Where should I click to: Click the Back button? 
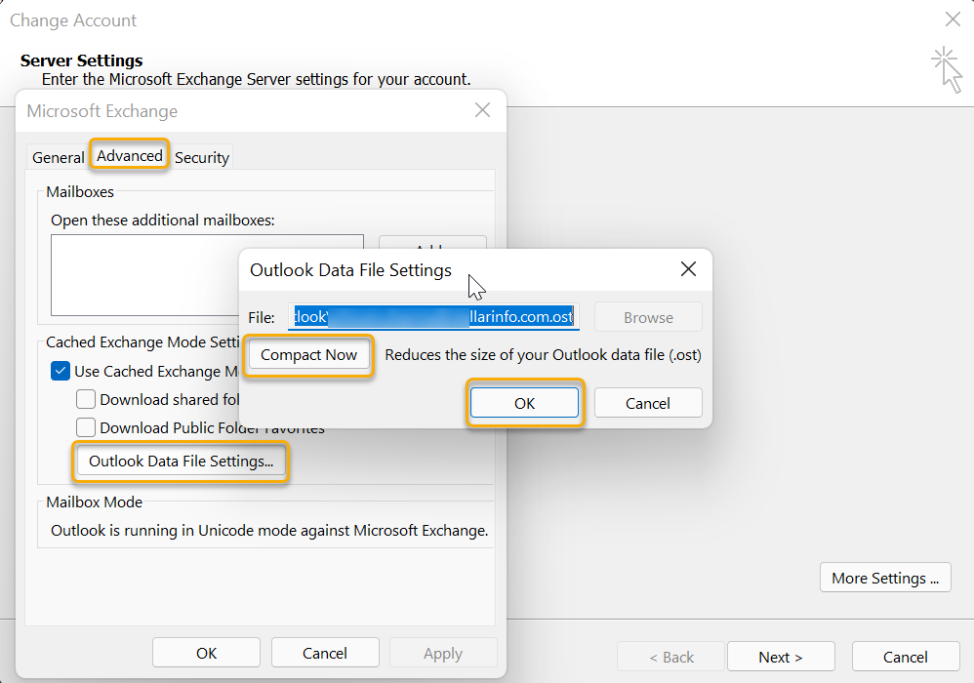point(670,657)
